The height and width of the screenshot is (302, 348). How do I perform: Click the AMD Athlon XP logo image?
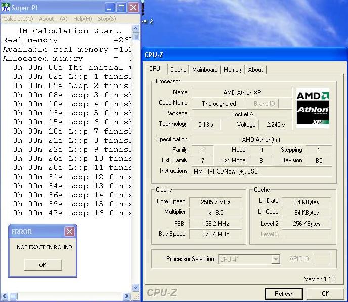pos(313,108)
